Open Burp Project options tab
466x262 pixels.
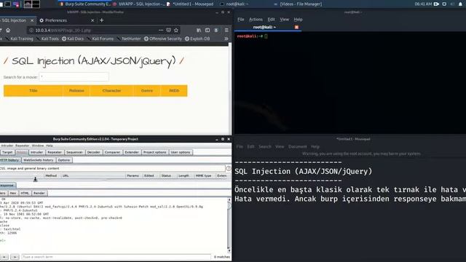click(x=154, y=152)
